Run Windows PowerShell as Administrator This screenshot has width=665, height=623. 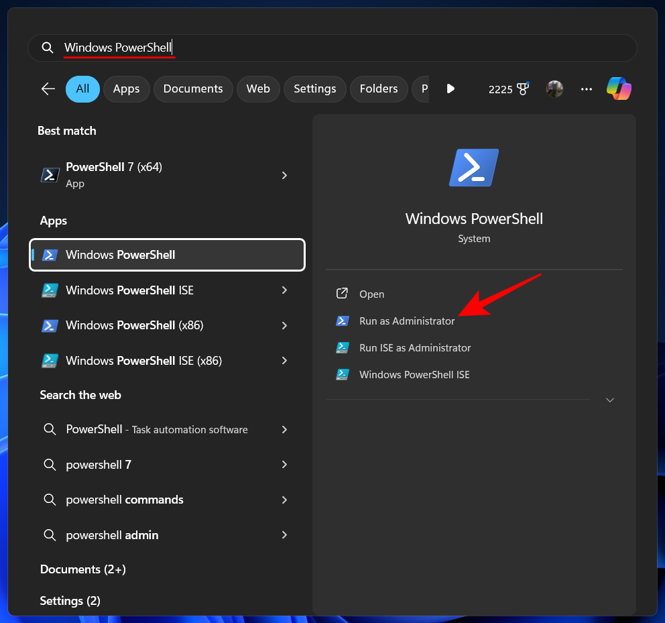pos(407,321)
